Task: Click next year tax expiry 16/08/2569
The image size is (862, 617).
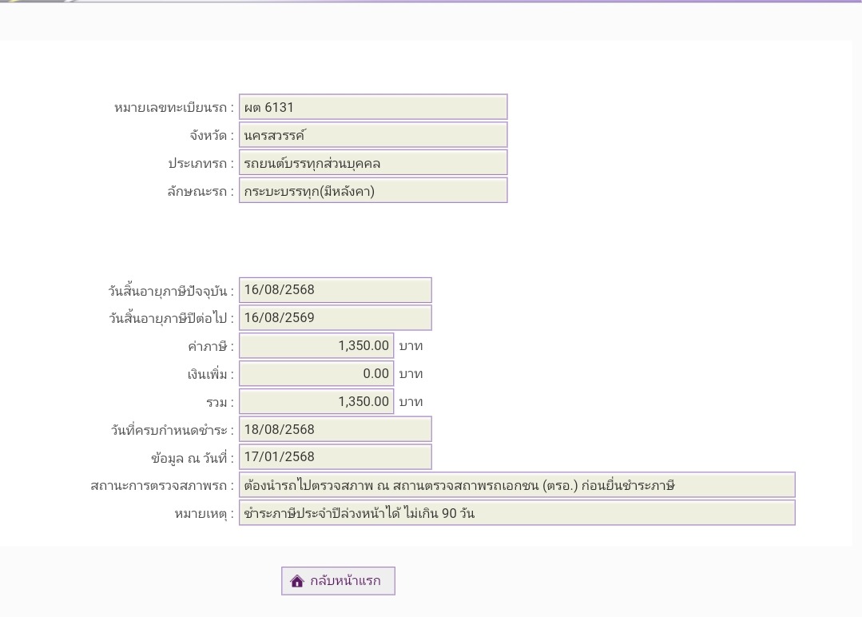Action: 336,318
